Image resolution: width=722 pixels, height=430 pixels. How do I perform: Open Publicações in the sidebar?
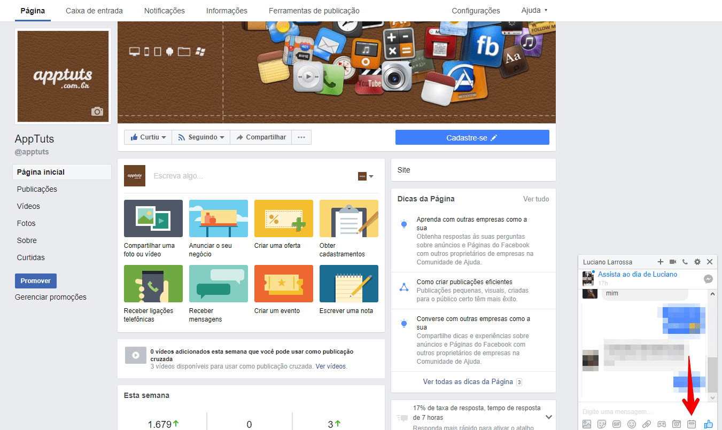(x=37, y=189)
